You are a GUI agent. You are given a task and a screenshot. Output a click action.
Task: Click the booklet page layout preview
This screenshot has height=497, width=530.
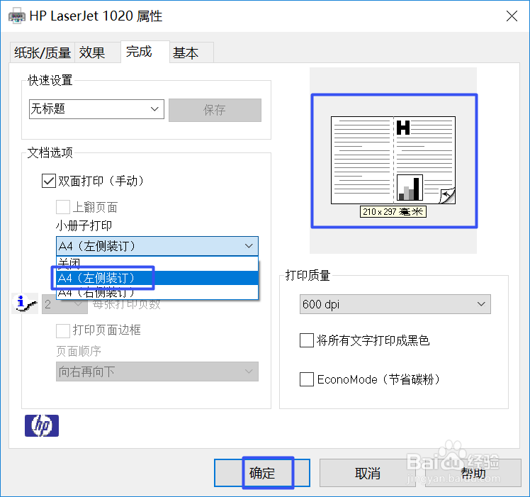point(393,160)
